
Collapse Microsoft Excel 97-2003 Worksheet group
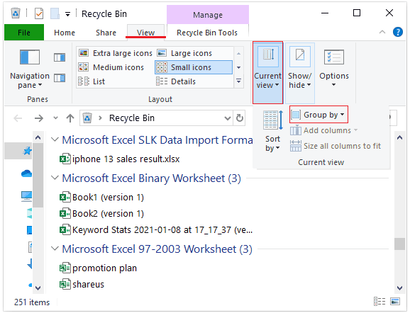pos(55,249)
